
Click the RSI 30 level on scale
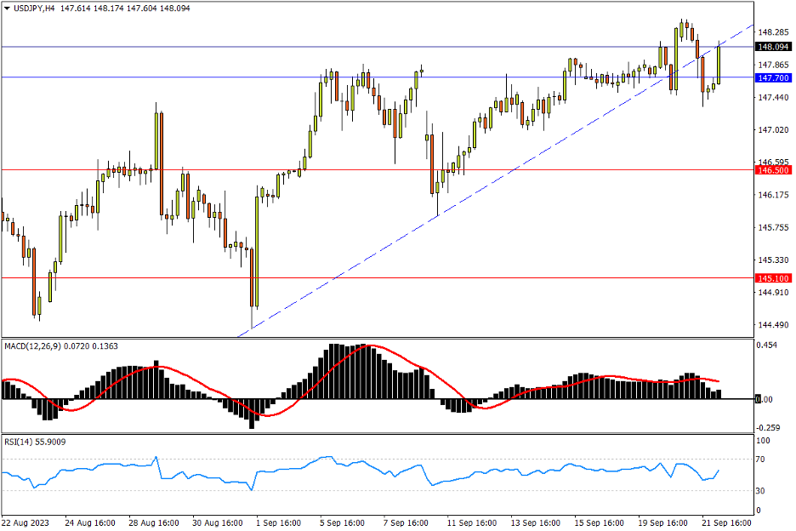point(763,491)
